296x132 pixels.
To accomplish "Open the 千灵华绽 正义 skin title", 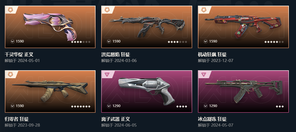I will tap(19, 55).
